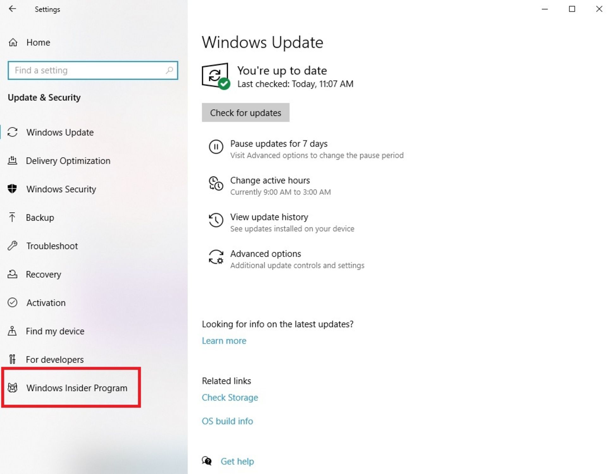Click the Windows Security shield icon
Viewport: 607px width, 474px height.
(13, 189)
